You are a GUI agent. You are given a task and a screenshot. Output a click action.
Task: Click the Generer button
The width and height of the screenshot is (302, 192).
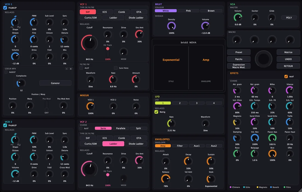(x=55, y=83)
